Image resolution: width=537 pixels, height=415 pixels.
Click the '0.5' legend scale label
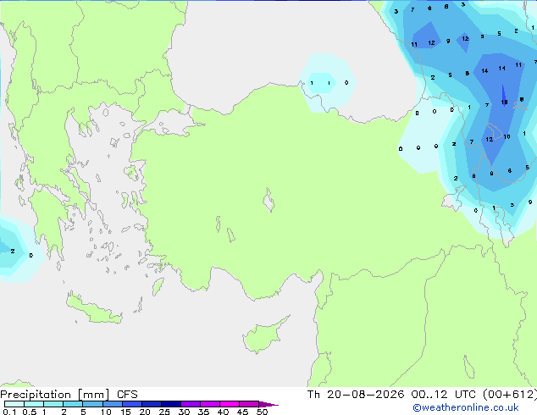pos(30,412)
